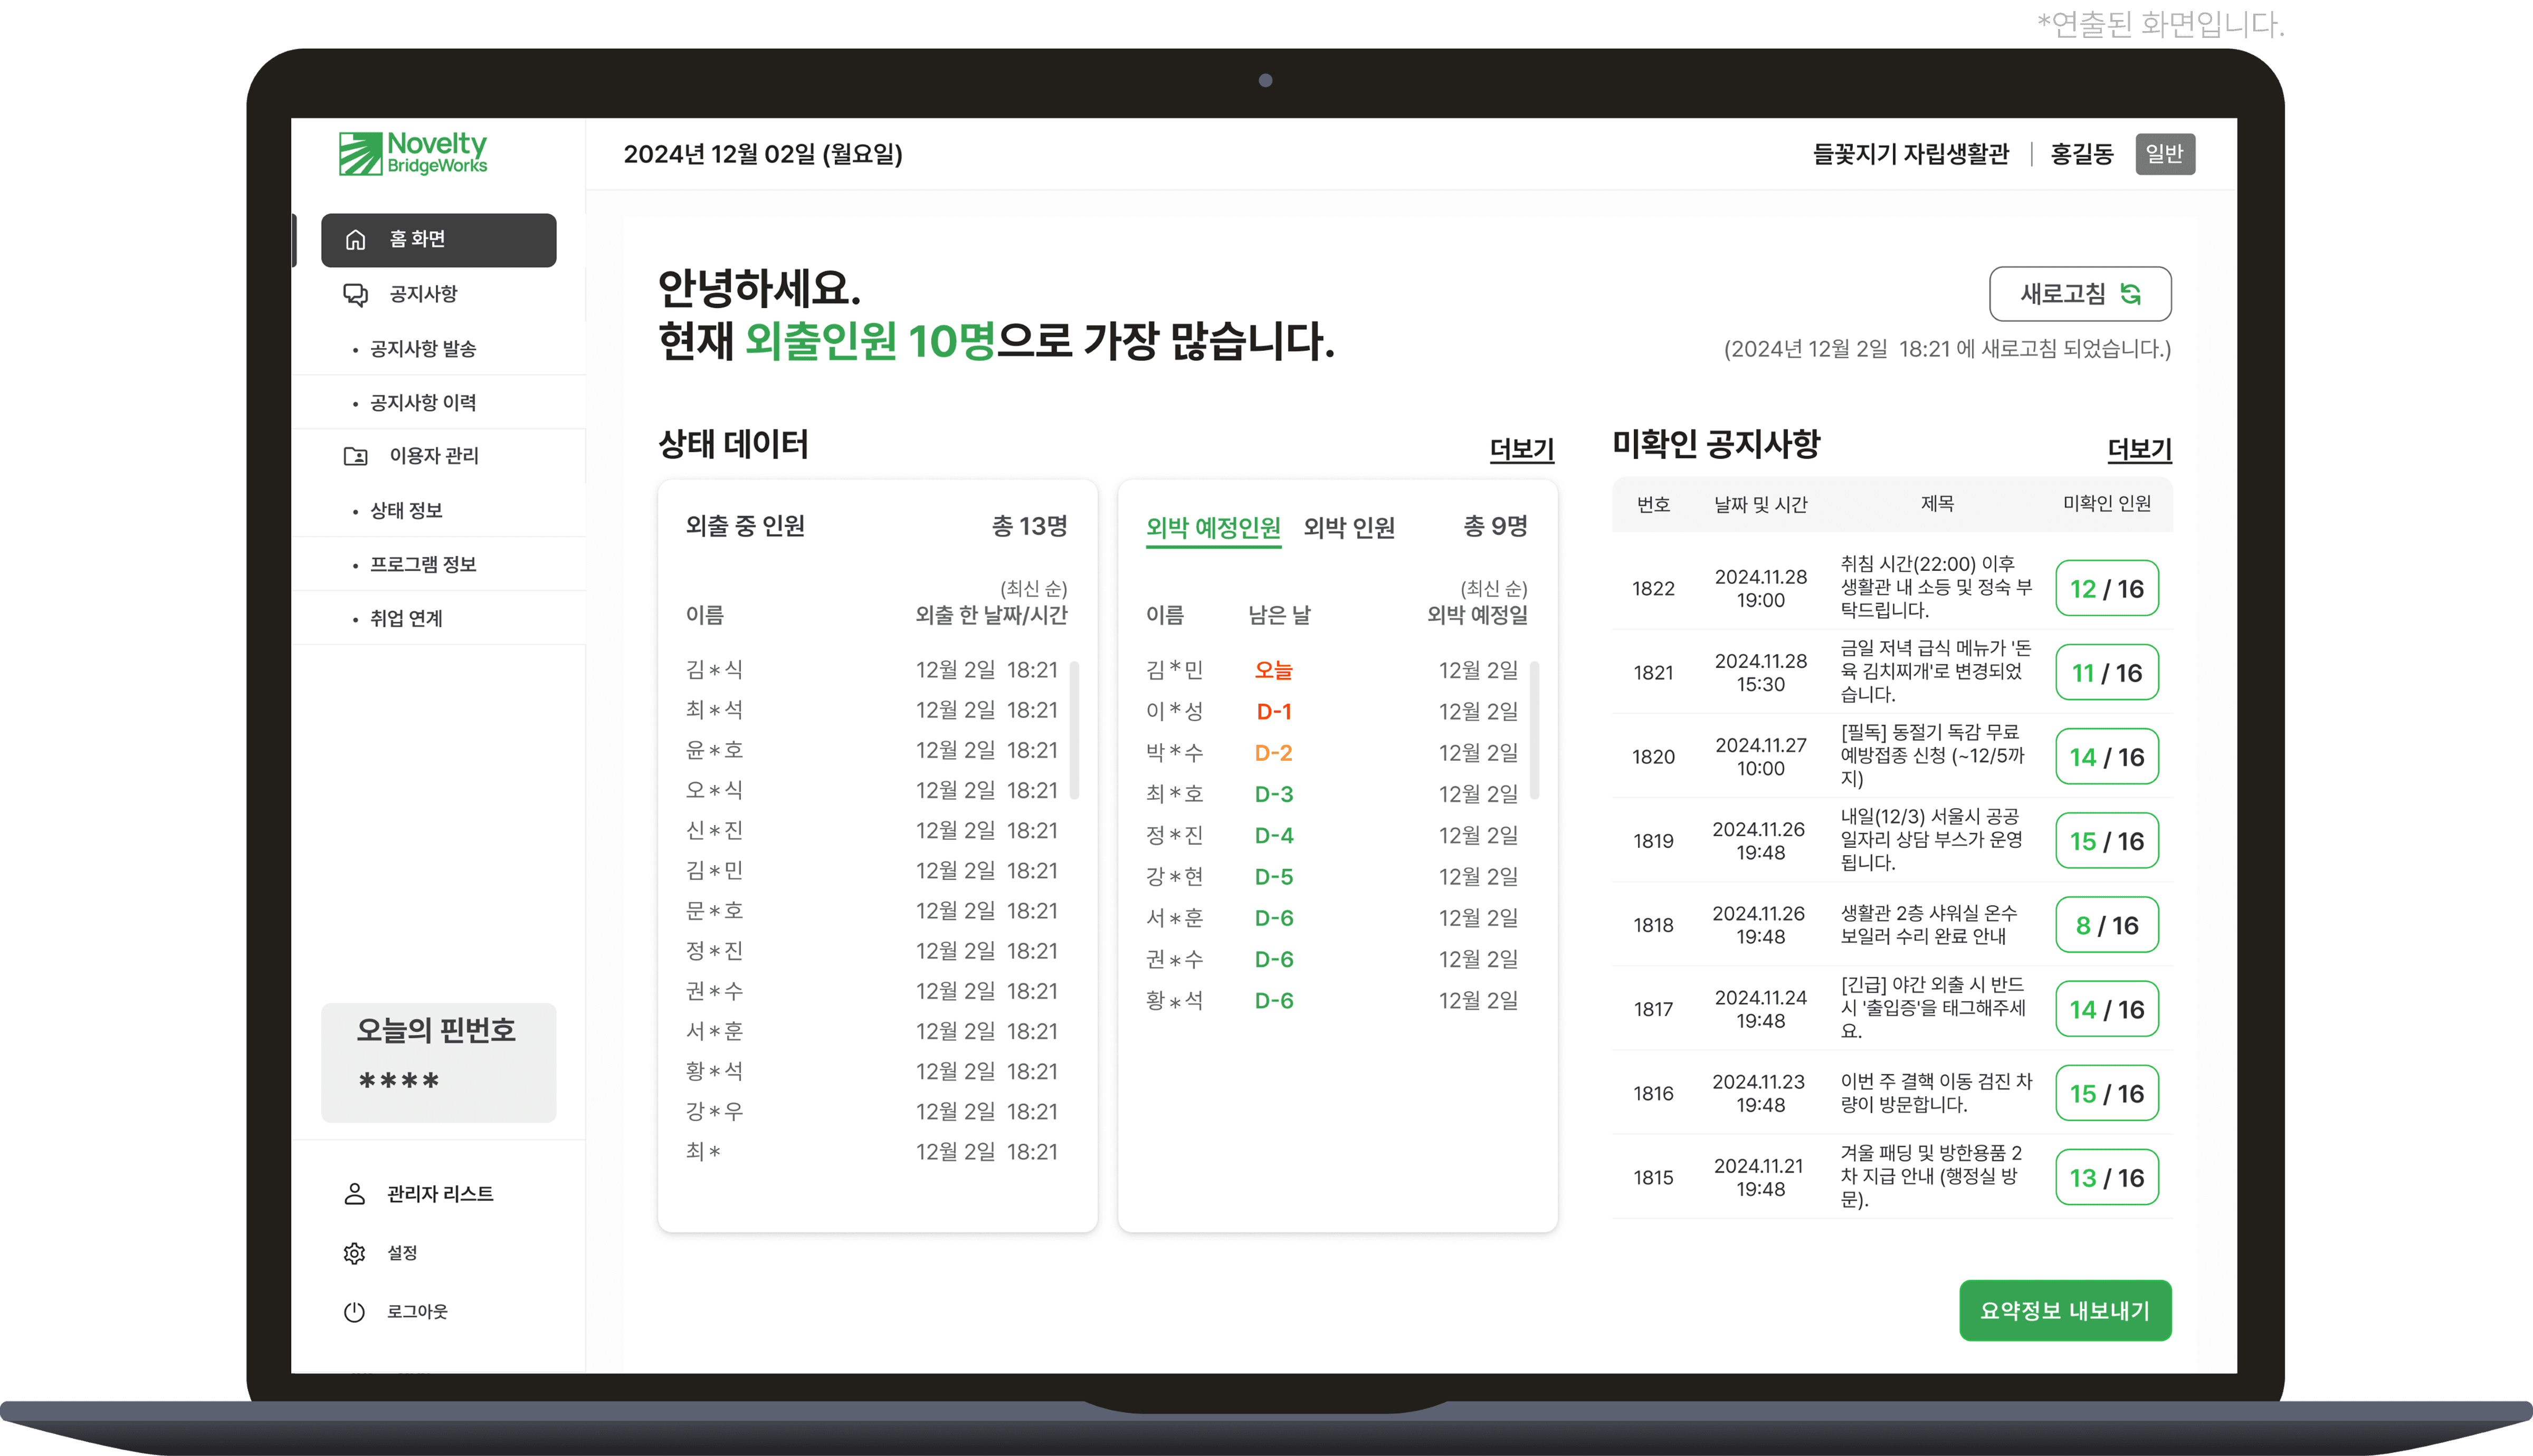Click the 설정 gear icon

click(354, 1253)
